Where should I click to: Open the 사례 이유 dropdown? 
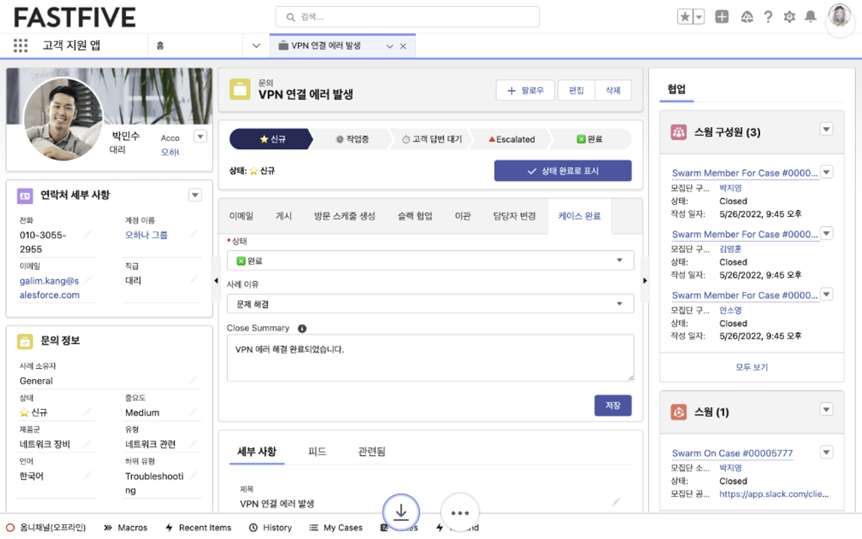pos(430,304)
